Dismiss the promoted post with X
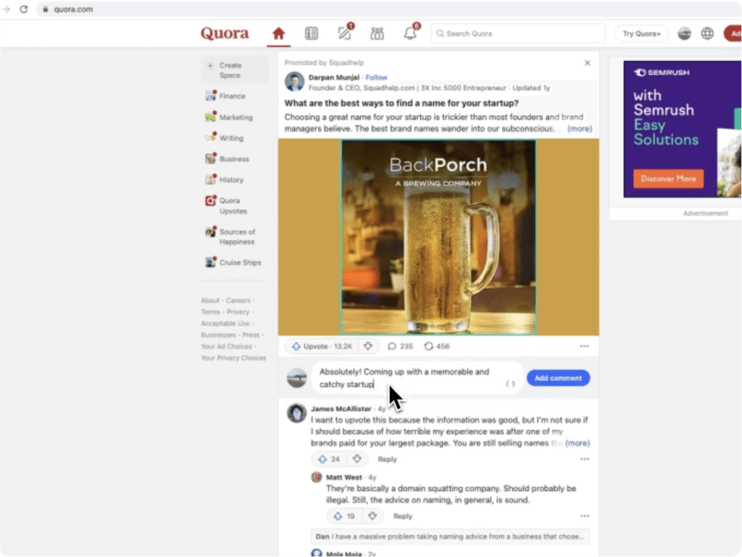The width and height of the screenshot is (742, 557). [587, 63]
